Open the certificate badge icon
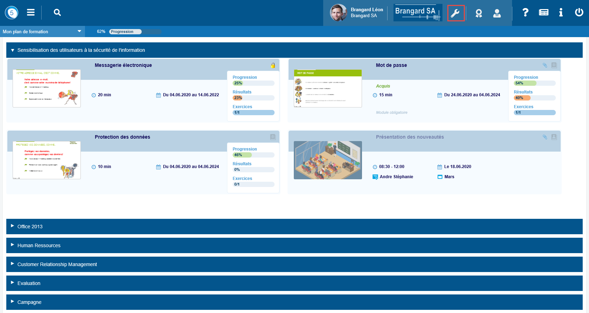This screenshot has width=589, height=313. (x=478, y=13)
